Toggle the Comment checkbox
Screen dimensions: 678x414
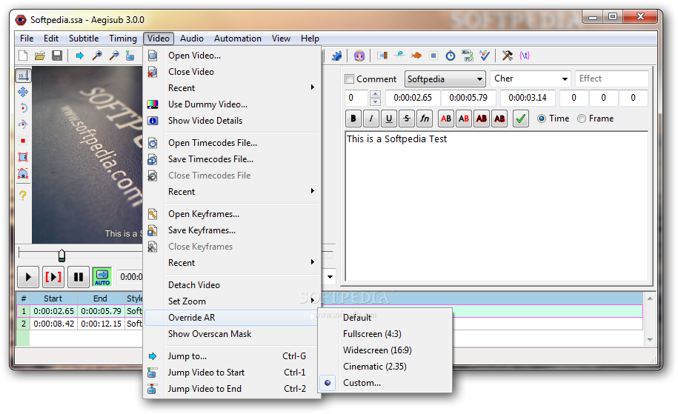tap(350, 79)
